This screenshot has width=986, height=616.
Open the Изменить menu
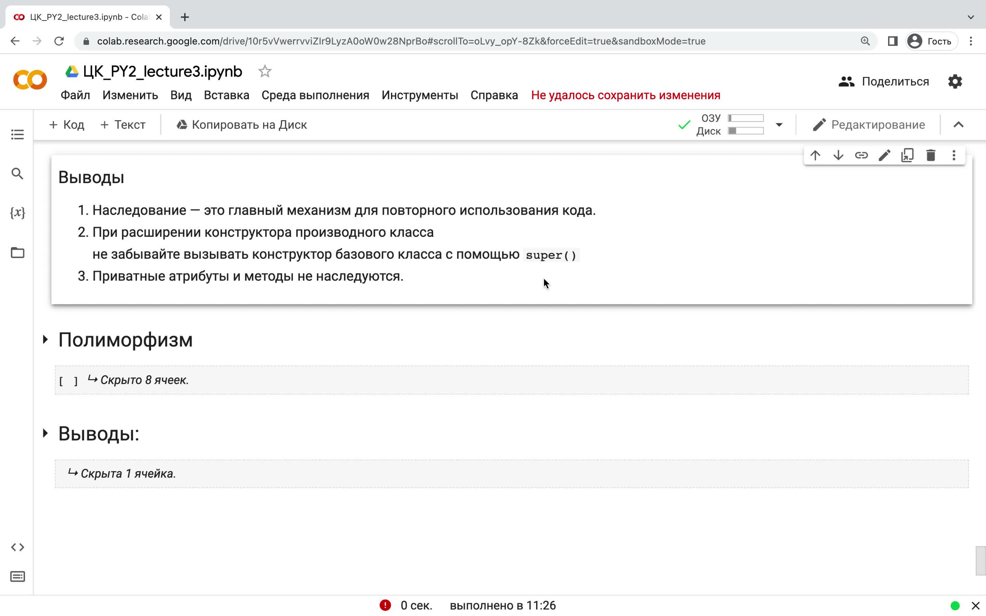[x=130, y=95]
